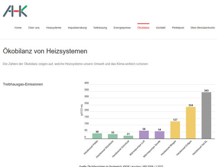Go to Pelletpool in the navigation
217x167 pixels.
[178, 28]
